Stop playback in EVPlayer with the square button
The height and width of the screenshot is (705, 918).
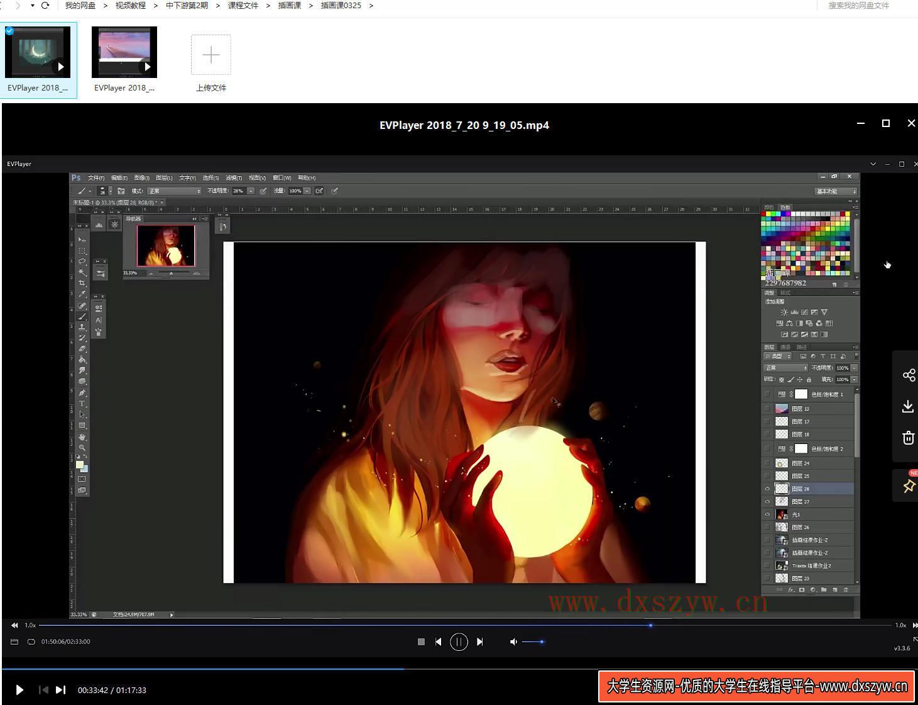421,641
